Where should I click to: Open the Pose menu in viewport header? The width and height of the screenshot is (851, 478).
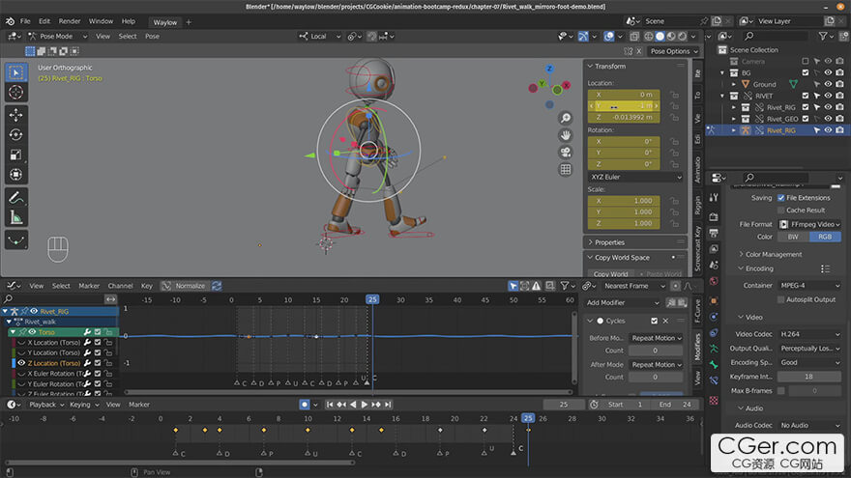[x=152, y=37]
